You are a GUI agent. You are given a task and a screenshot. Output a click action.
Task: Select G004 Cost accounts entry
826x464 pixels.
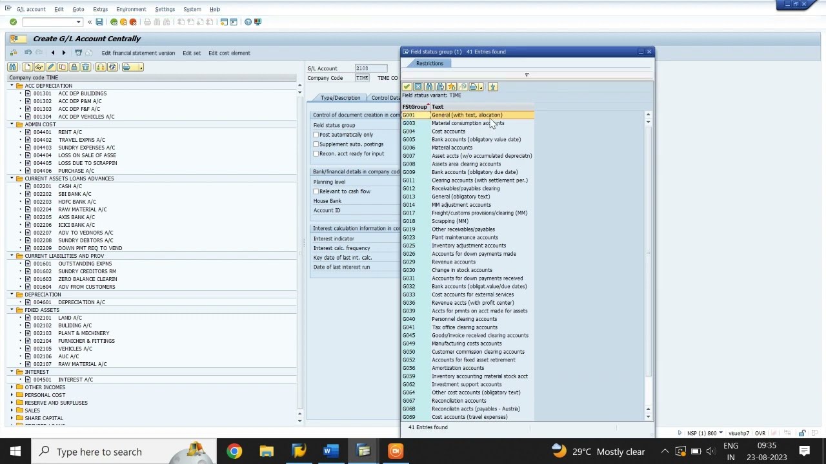tap(468, 131)
